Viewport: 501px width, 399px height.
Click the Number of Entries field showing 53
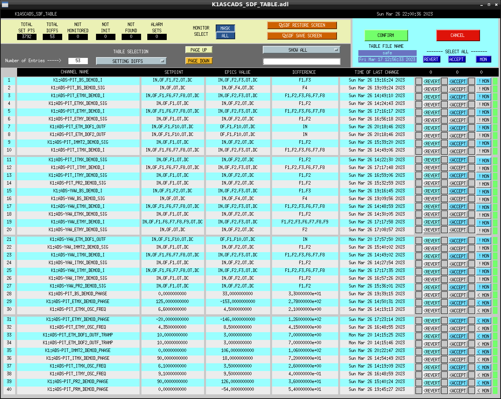tap(78, 61)
